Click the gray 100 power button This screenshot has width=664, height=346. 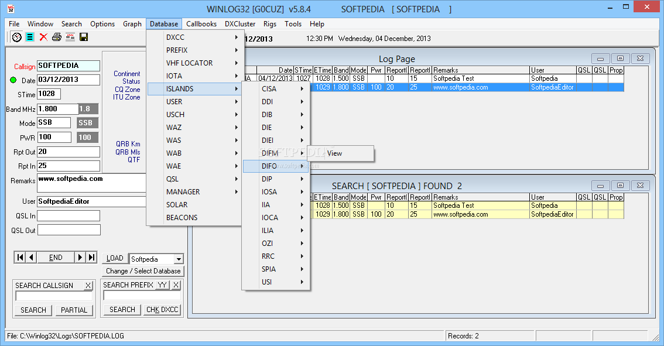click(x=88, y=137)
